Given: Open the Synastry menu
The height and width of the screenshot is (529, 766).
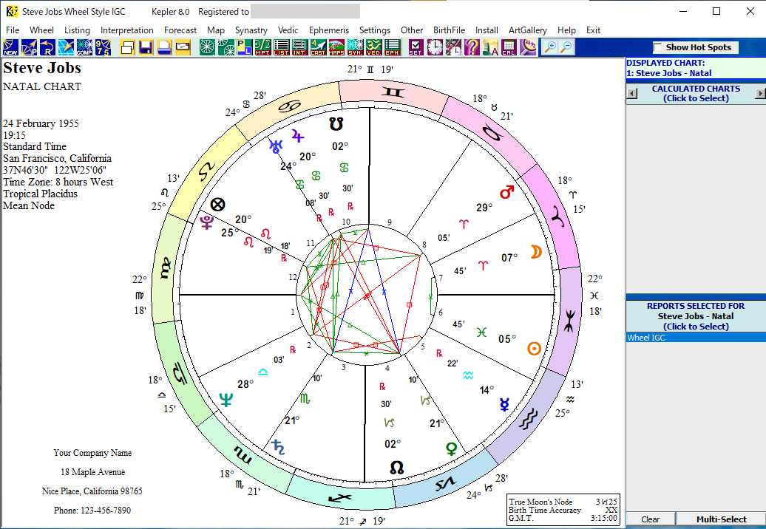Looking at the screenshot, I should tap(251, 30).
